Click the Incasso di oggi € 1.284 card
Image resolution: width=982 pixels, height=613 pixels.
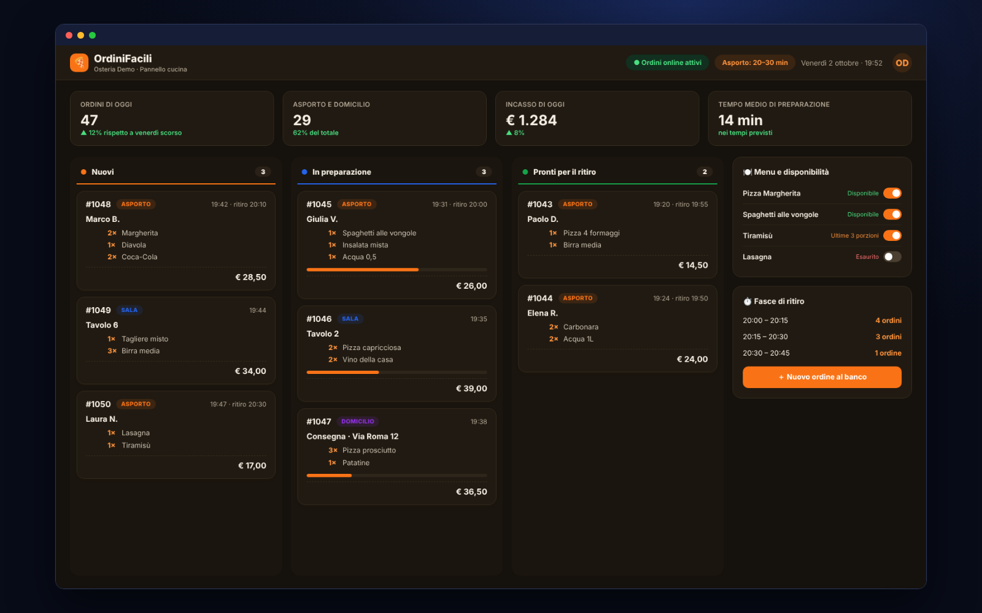tap(597, 118)
